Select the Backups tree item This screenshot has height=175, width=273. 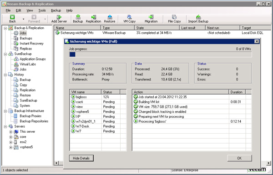[x=26, y=38]
